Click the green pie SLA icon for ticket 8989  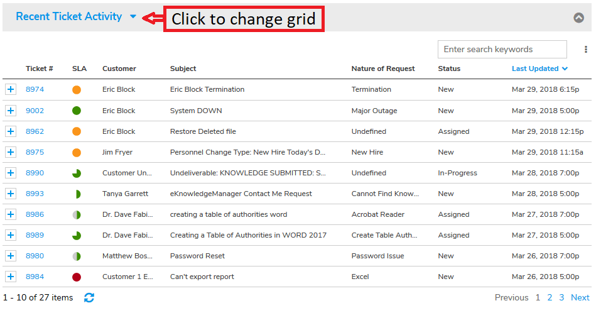click(x=77, y=236)
